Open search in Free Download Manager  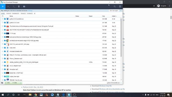coord(114,6)
